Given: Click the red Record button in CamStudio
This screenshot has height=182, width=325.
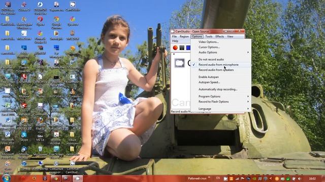Looking at the screenshot, I should click(175, 48).
